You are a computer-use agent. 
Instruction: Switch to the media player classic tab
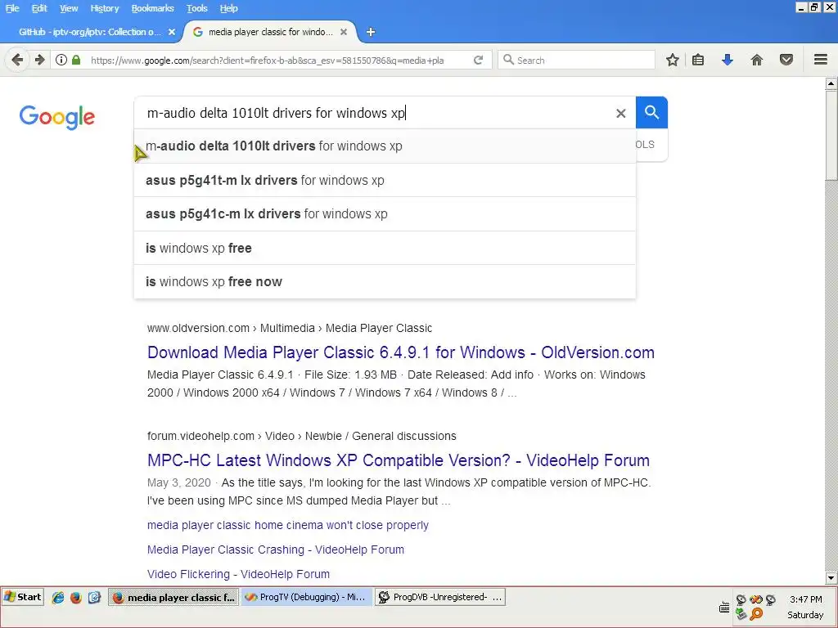tap(270, 32)
